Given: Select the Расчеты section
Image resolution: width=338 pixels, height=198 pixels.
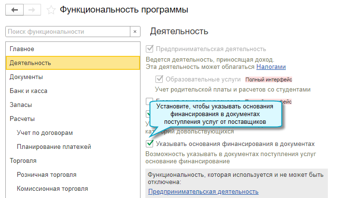Looking at the screenshot, I should (22, 119).
